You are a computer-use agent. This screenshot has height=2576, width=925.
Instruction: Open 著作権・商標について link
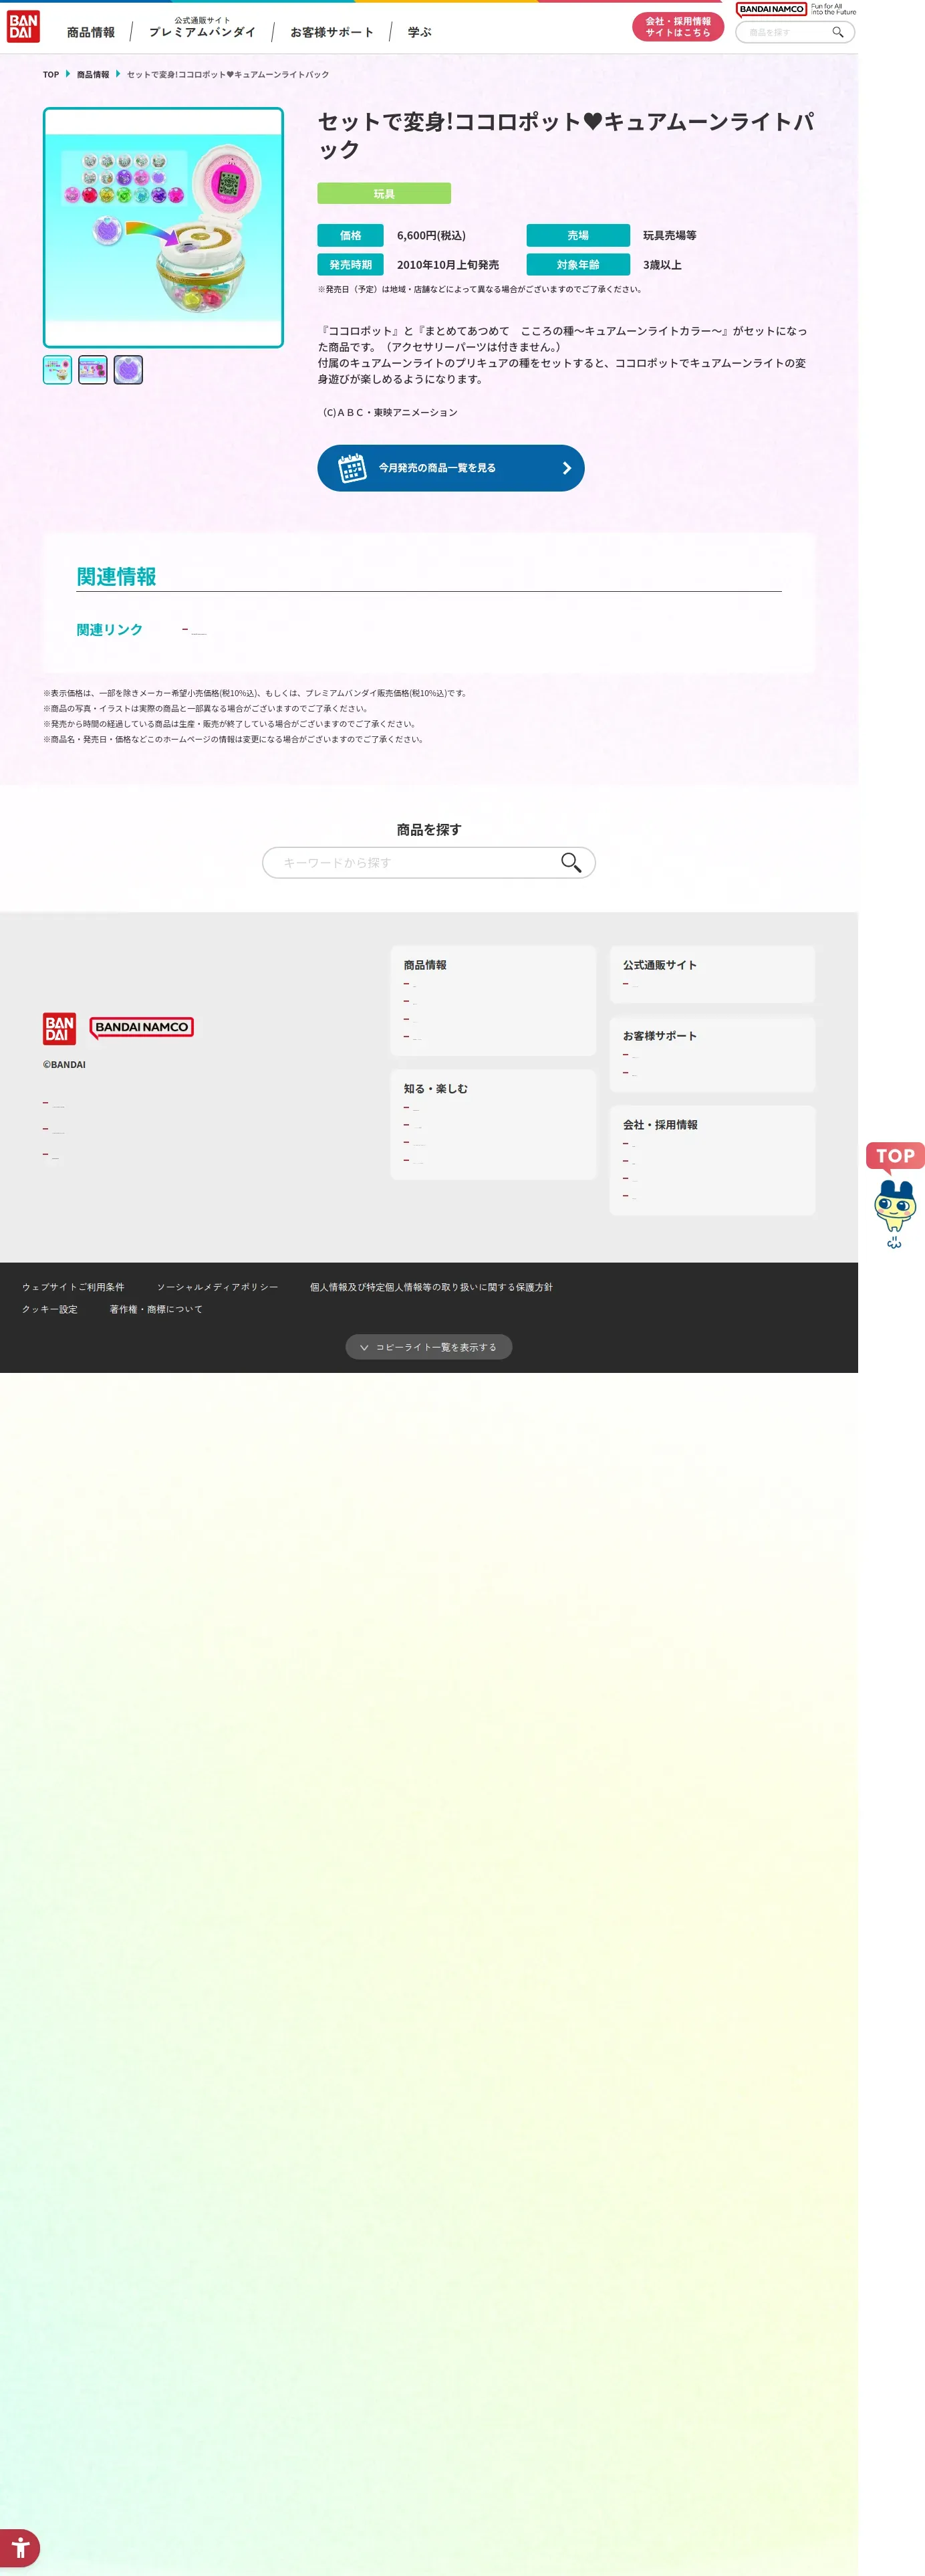click(156, 1309)
